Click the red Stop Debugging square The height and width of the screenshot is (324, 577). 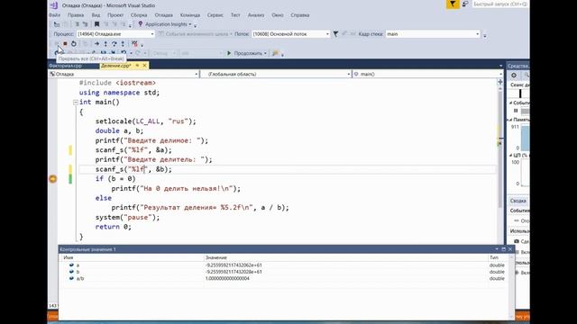click(x=65, y=44)
